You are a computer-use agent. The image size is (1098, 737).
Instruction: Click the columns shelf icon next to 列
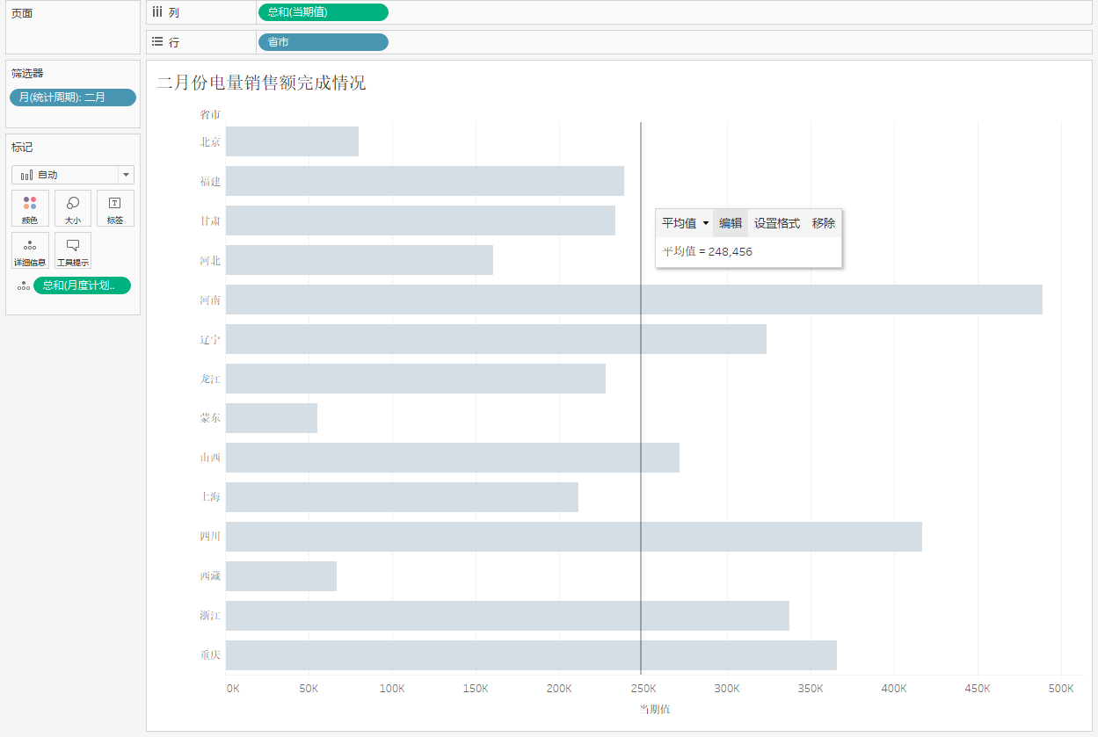157,12
